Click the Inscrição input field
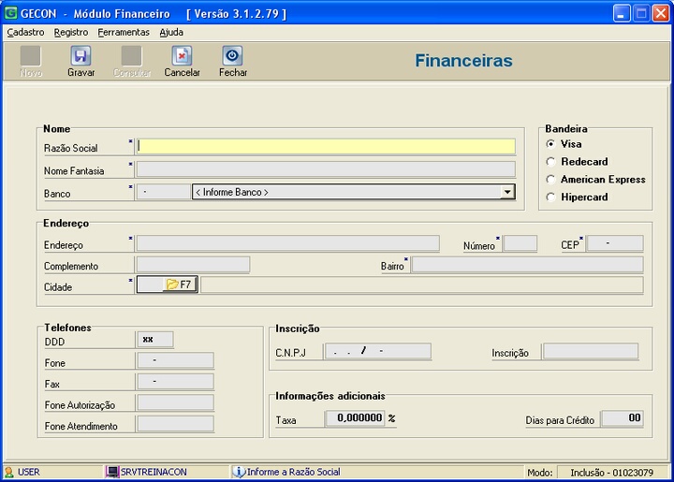The image size is (674, 482). (x=591, y=351)
